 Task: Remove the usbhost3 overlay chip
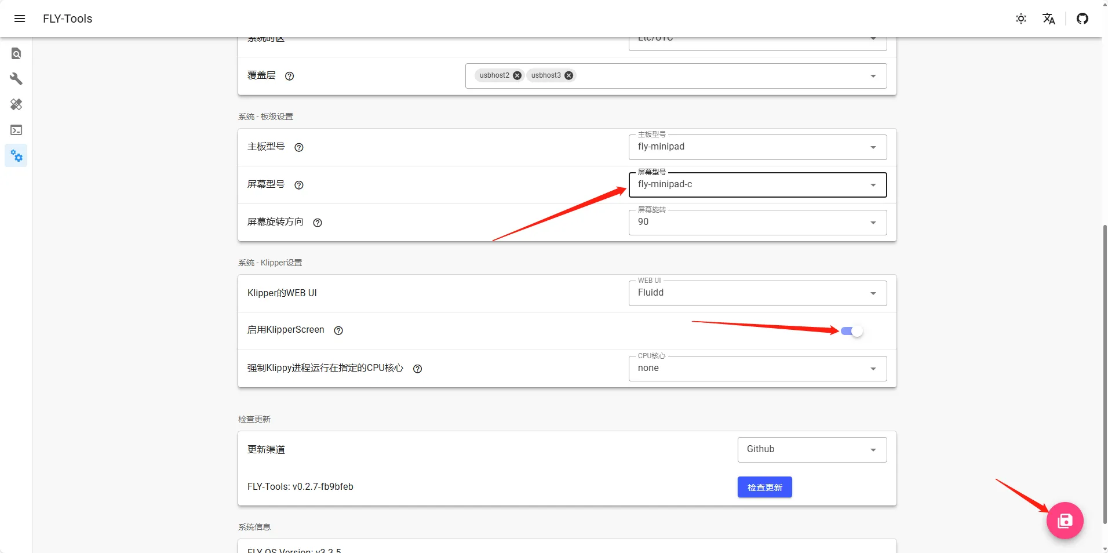[568, 75]
